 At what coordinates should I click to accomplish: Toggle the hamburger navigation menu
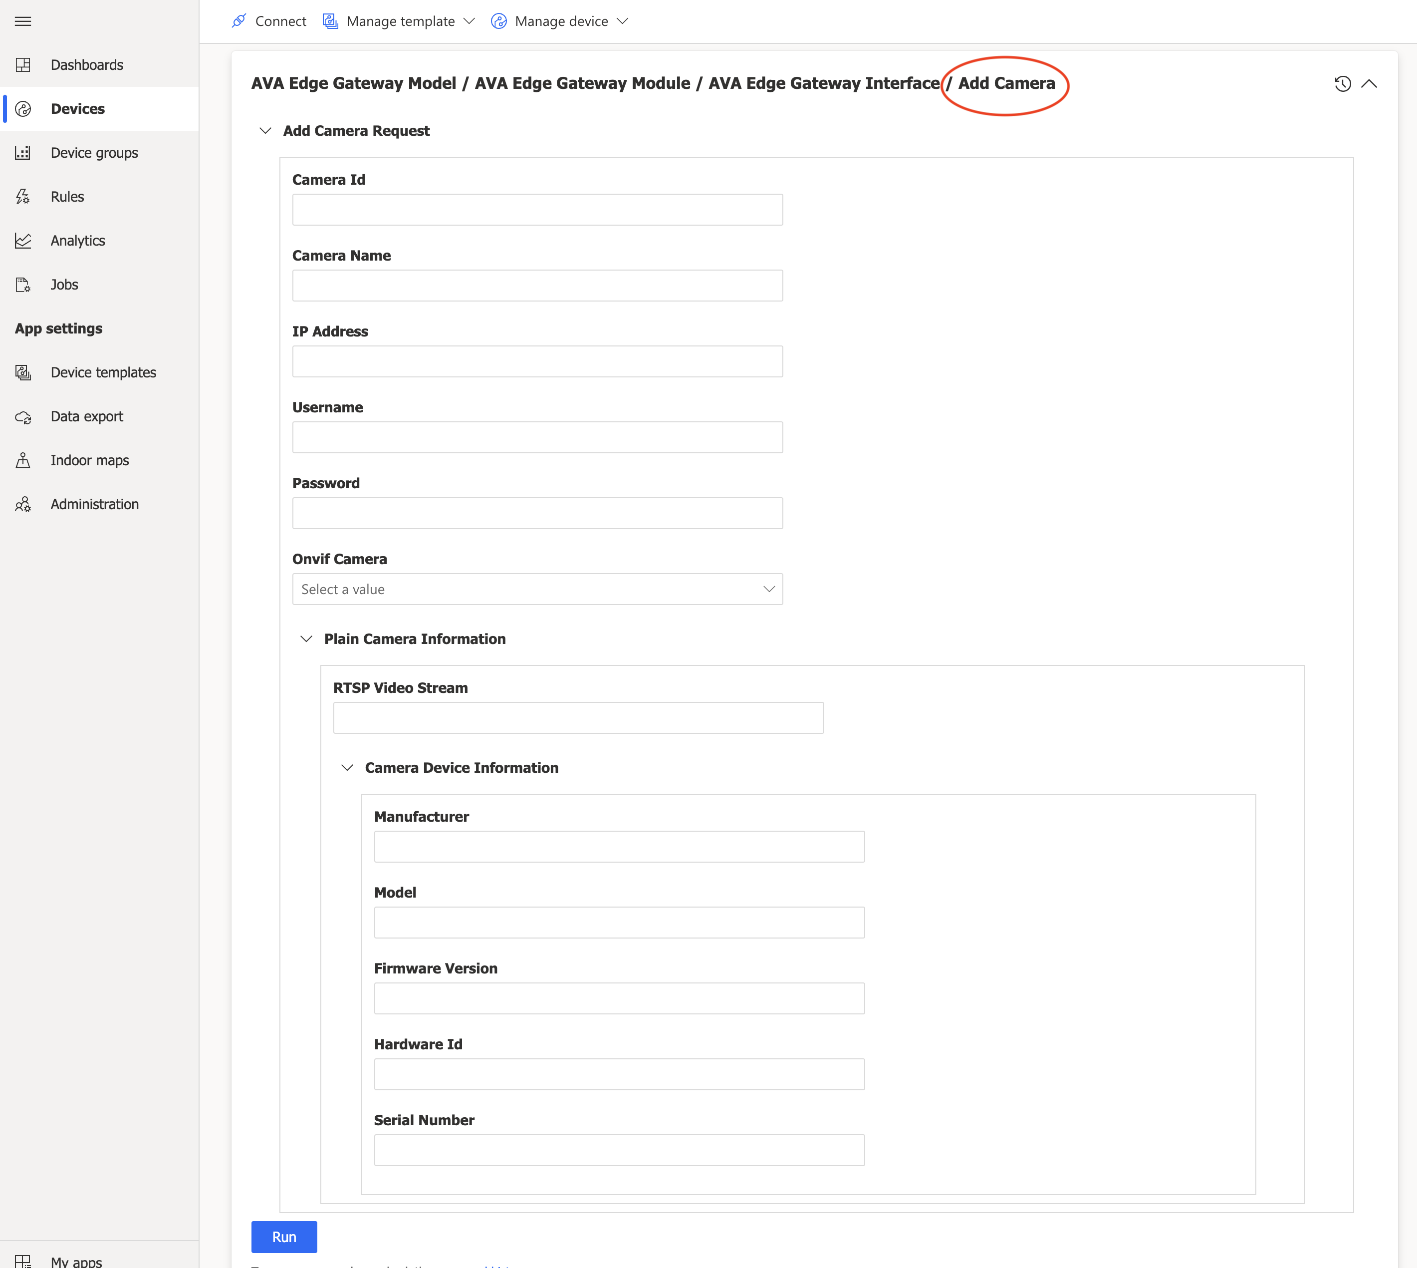tap(23, 21)
